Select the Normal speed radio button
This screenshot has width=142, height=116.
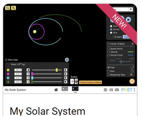pyautogui.click(x=111, y=29)
